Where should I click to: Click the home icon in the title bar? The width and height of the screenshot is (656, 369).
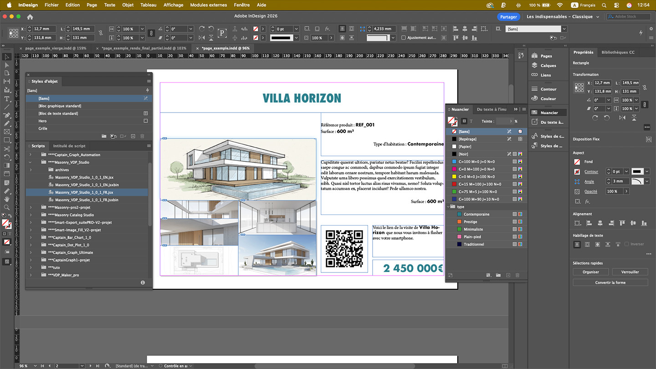click(30, 17)
